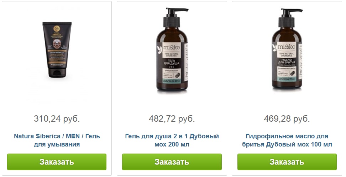This screenshot has height=177, width=346.
Task: Click the 310,24 руб. price
Action: pos(57,119)
